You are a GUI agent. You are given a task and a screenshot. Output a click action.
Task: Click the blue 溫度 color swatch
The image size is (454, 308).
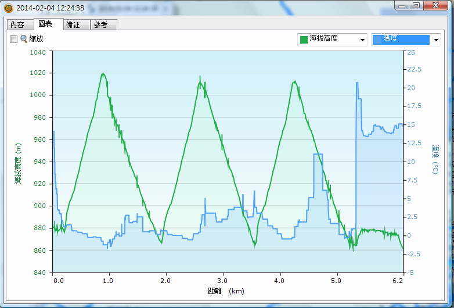coord(377,40)
